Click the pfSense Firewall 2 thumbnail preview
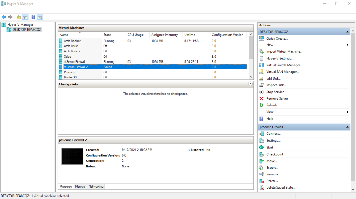This screenshot has width=356, height=199. (72, 156)
